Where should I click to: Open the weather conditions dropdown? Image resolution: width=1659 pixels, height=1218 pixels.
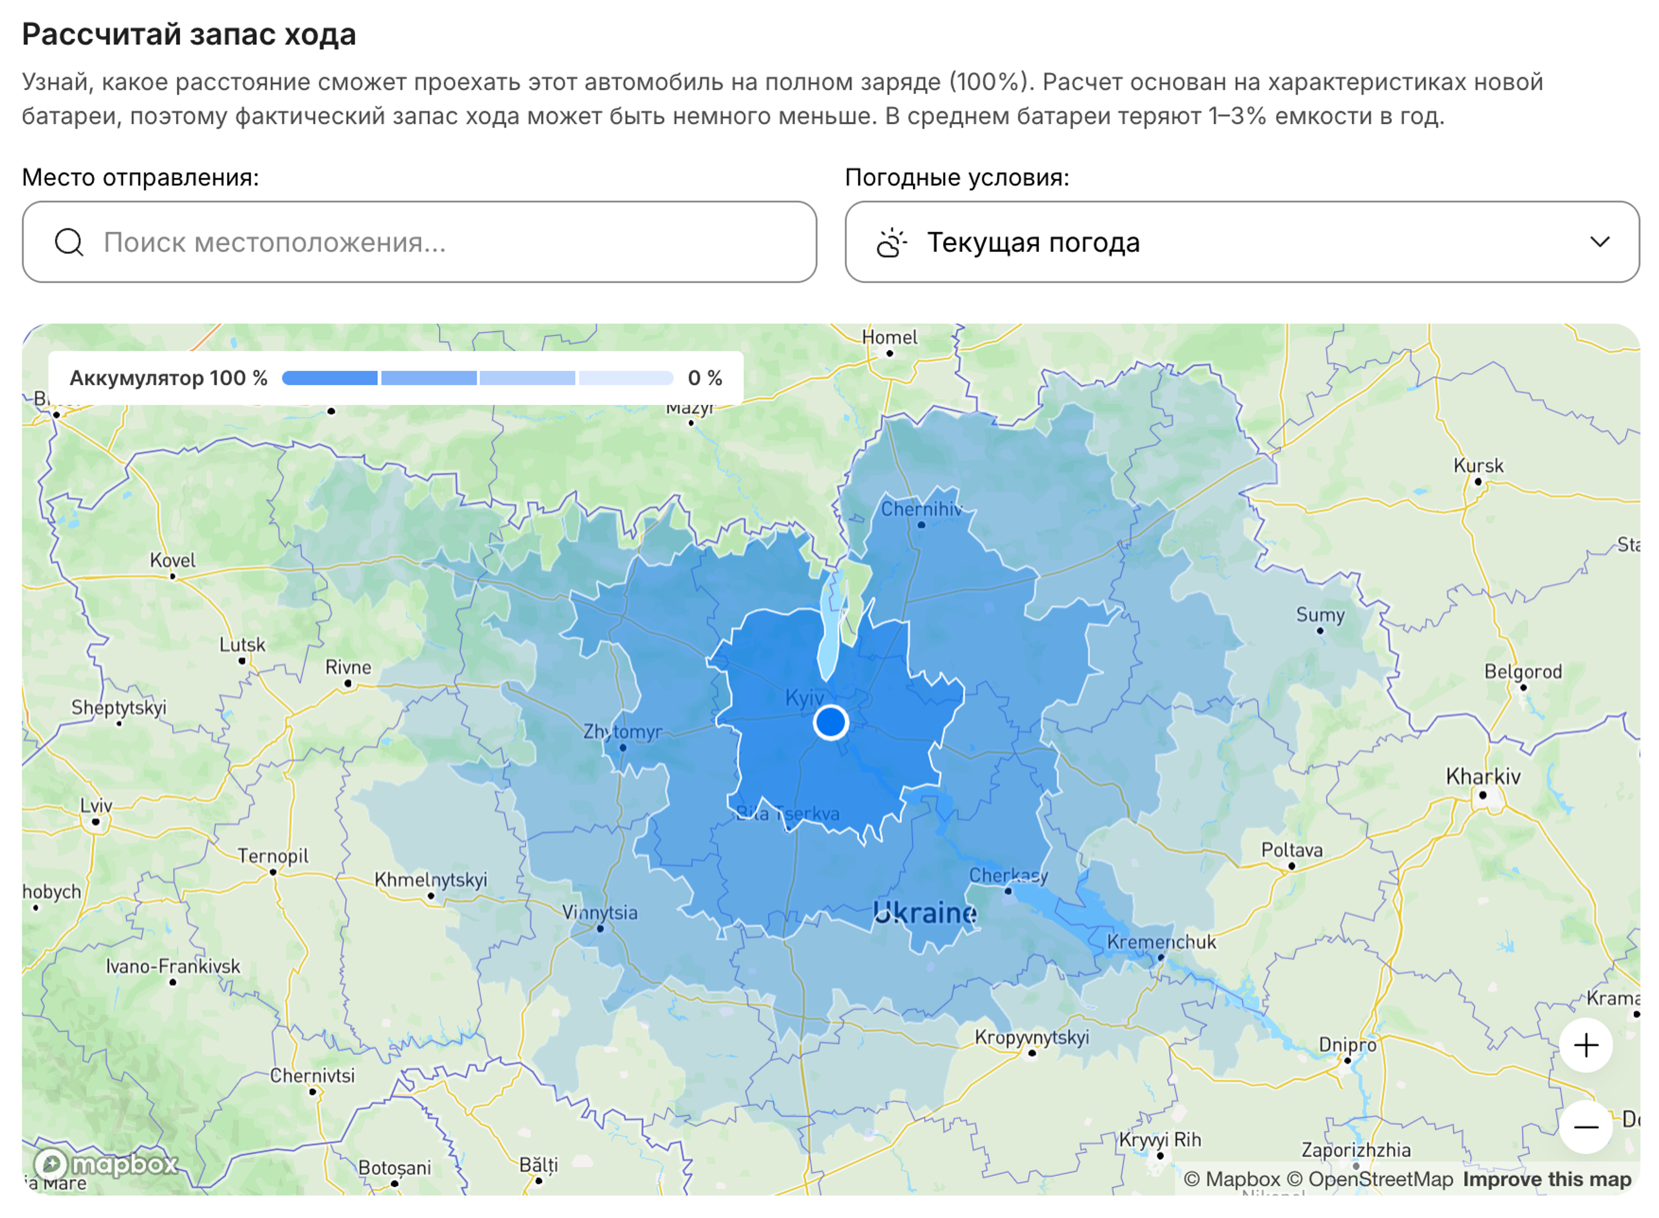point(1242,242)
